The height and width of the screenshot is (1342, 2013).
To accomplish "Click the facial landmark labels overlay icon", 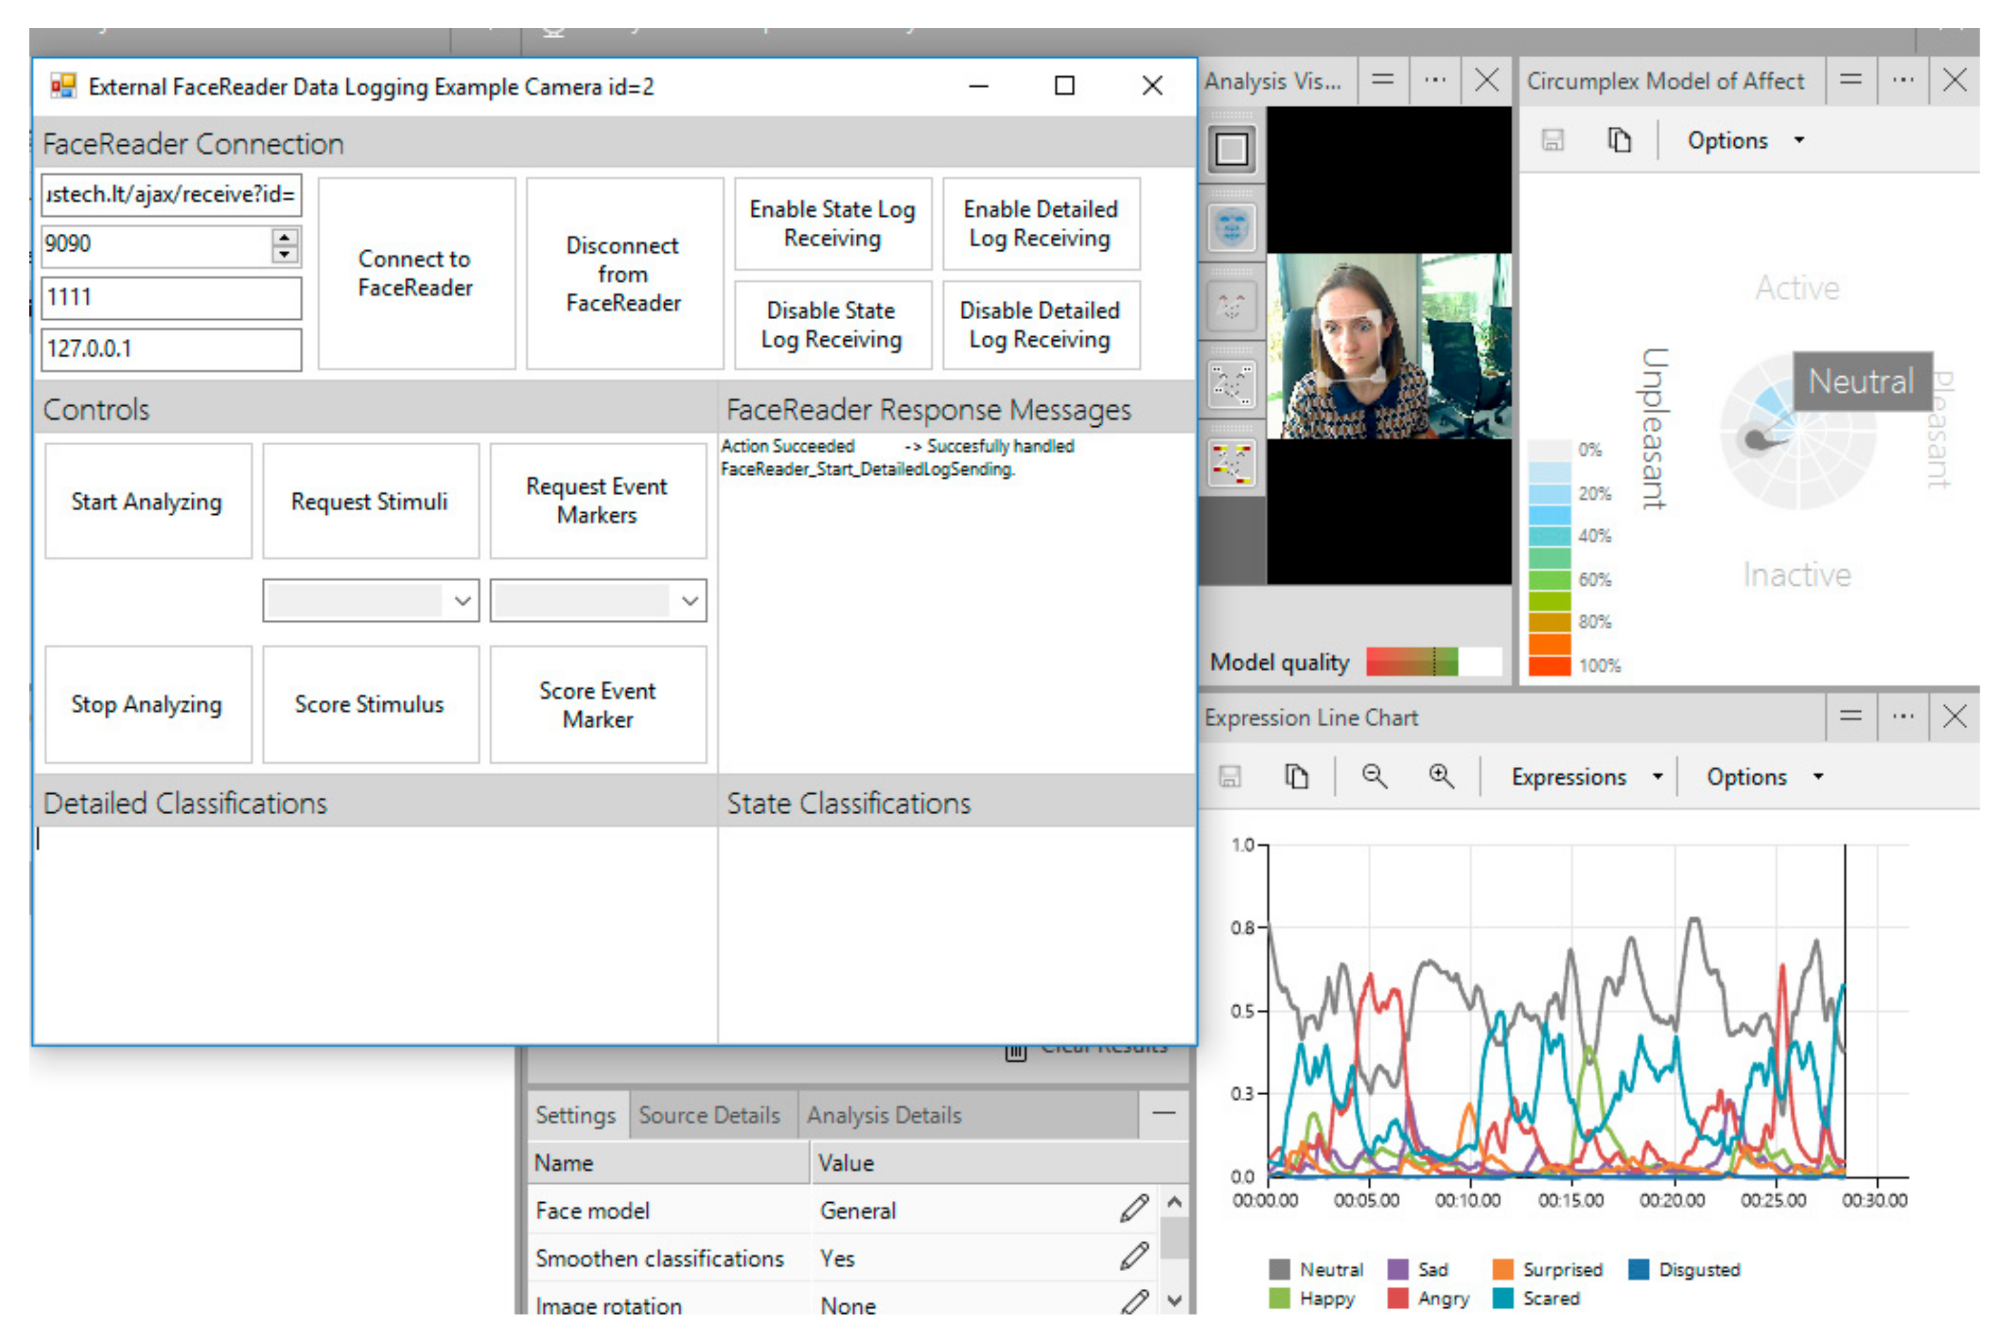I will [x=1231, y=385].
